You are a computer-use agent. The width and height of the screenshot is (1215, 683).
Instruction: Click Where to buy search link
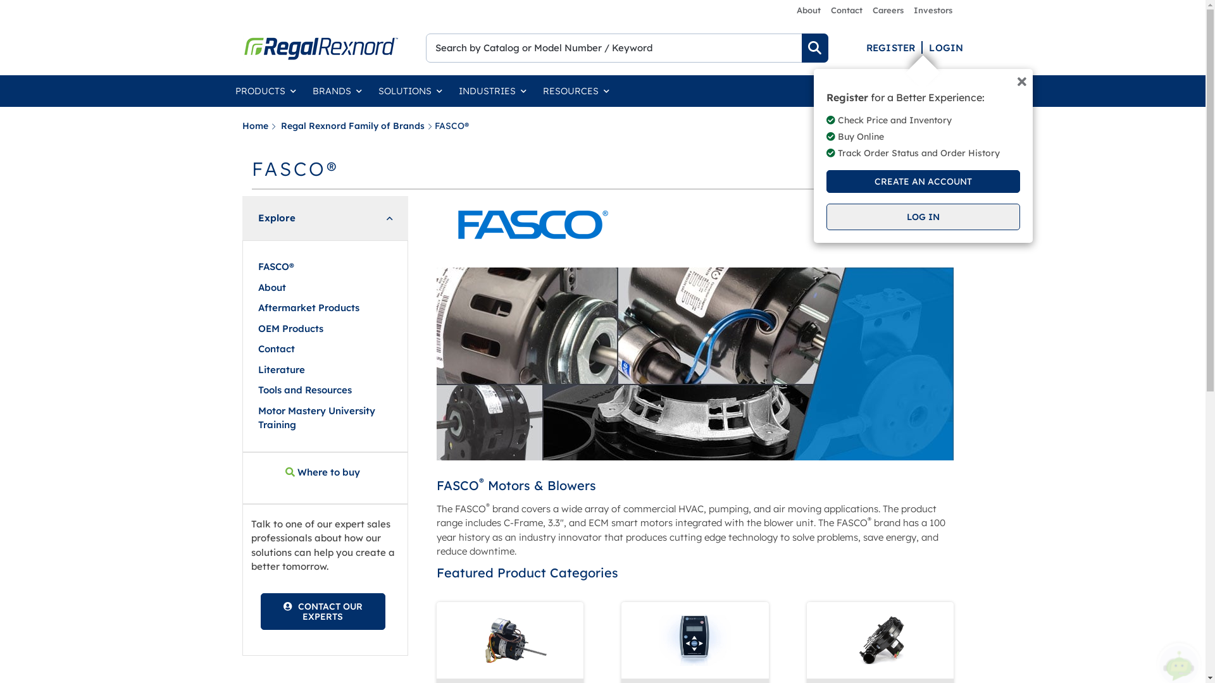[323, 472]
